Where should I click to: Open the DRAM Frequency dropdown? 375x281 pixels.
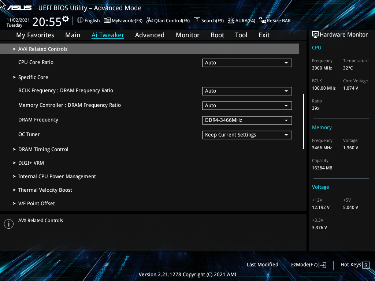pyautogui.click(x=247, y=120)
